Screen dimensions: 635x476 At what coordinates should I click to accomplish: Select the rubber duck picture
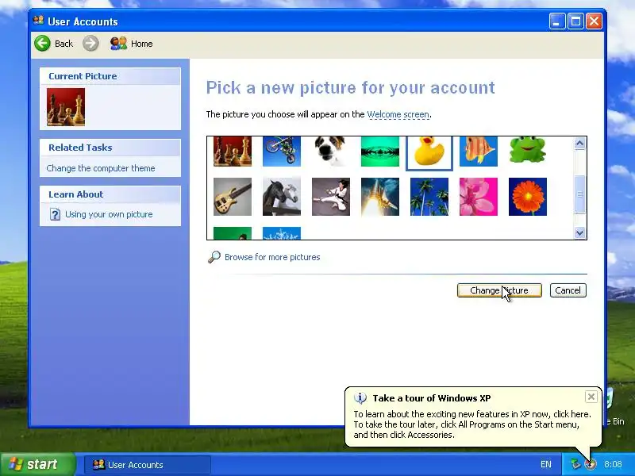[x=429, y=152]
